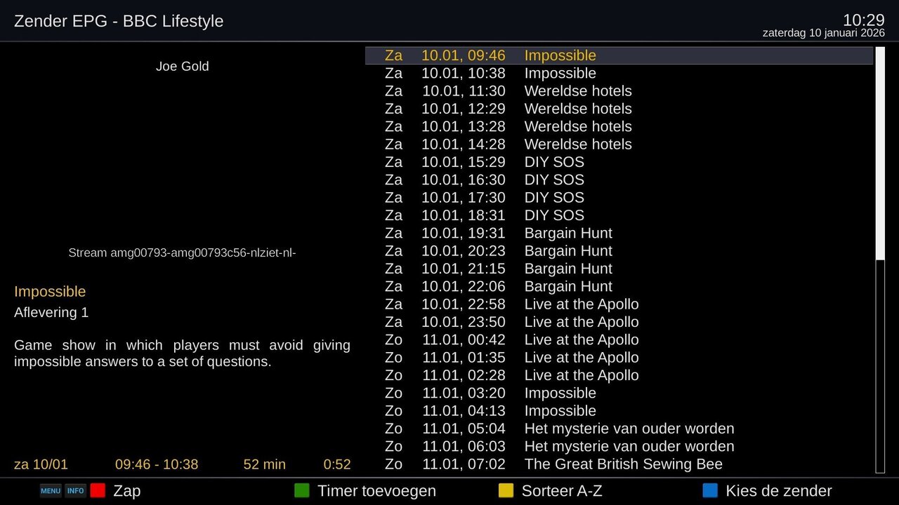The width and height of the screenshot is (899, 505).
Task: Select Live at the Apollo at 23:50
Action: tap(619, 322)
